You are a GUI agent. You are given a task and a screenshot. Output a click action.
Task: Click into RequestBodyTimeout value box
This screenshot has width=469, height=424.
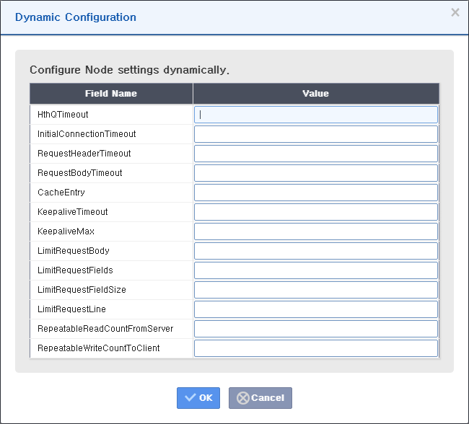316,173
